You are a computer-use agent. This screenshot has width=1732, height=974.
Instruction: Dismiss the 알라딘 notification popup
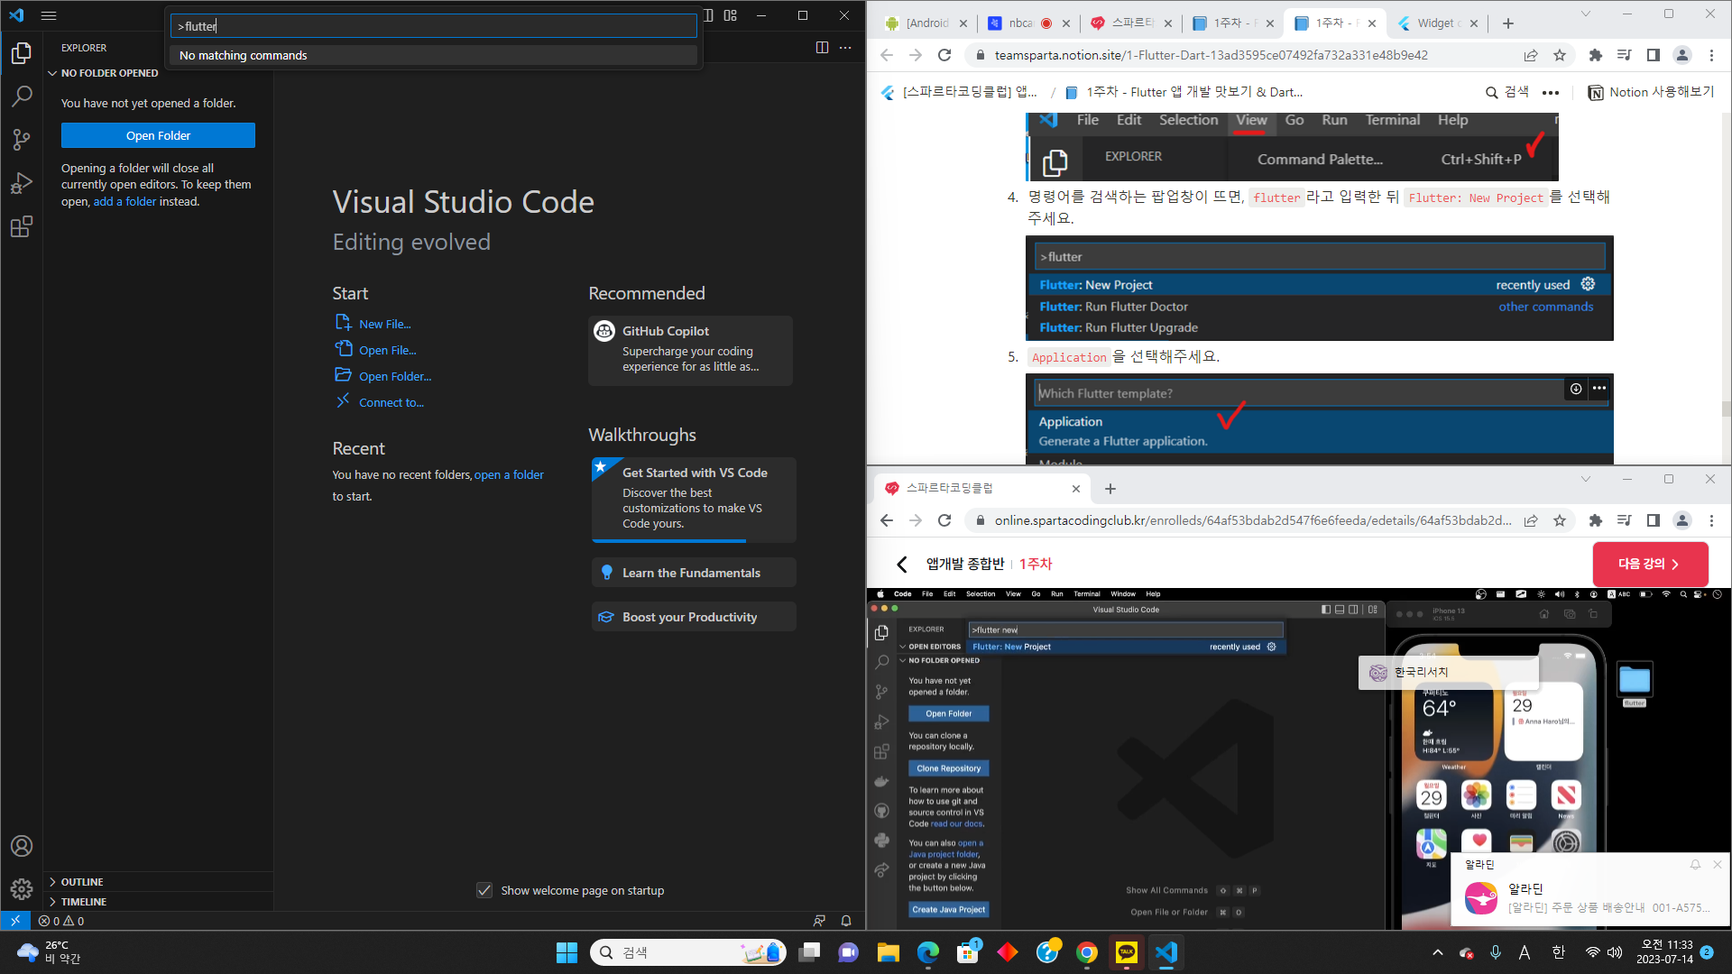(1718, 864)
